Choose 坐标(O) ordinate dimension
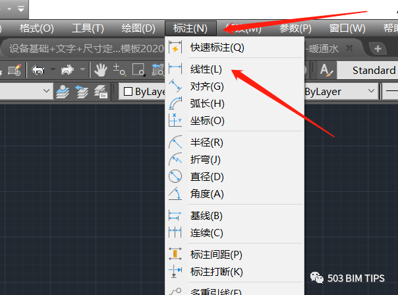 235,121
